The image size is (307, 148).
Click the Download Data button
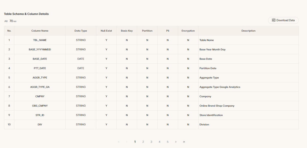[x=283, y=20]
